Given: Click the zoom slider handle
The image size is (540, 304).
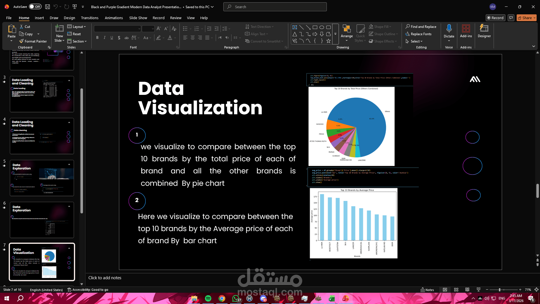Looking at the screenshot, I should point(499,290).
